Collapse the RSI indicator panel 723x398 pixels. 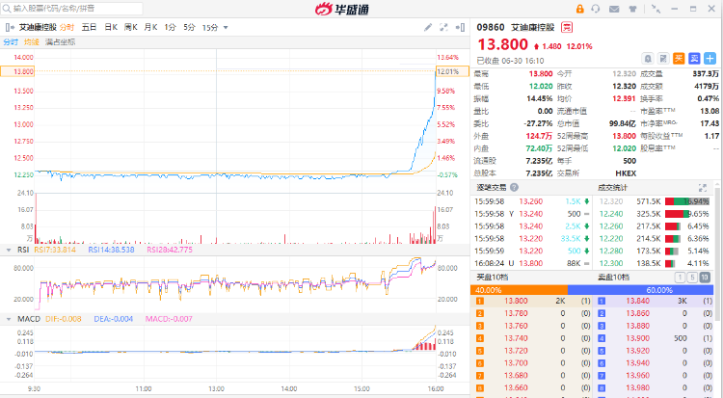[9, 250]
